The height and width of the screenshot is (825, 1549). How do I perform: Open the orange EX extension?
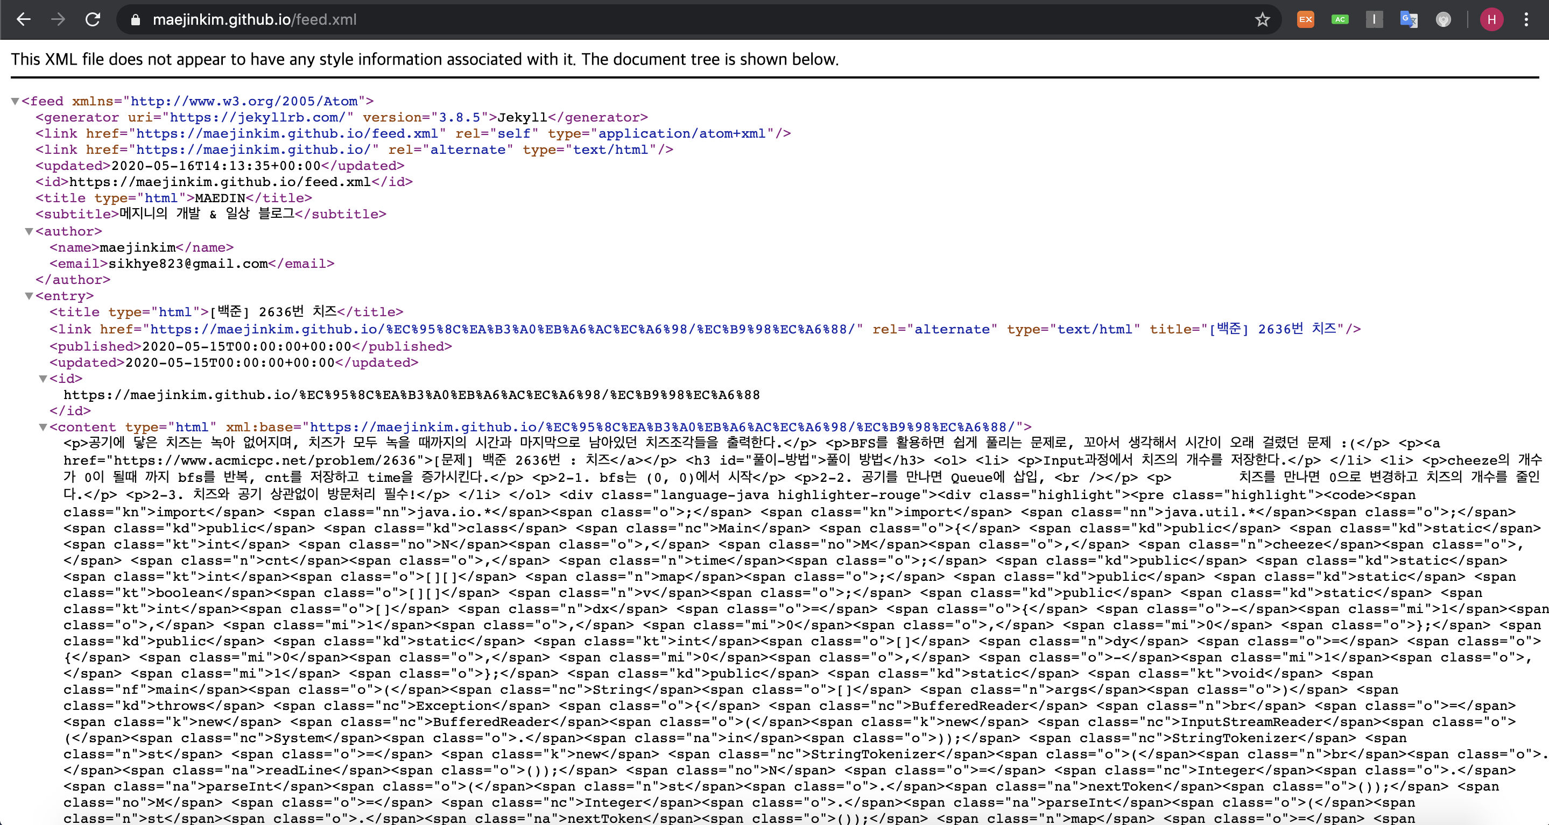[x=1306, y=19]
